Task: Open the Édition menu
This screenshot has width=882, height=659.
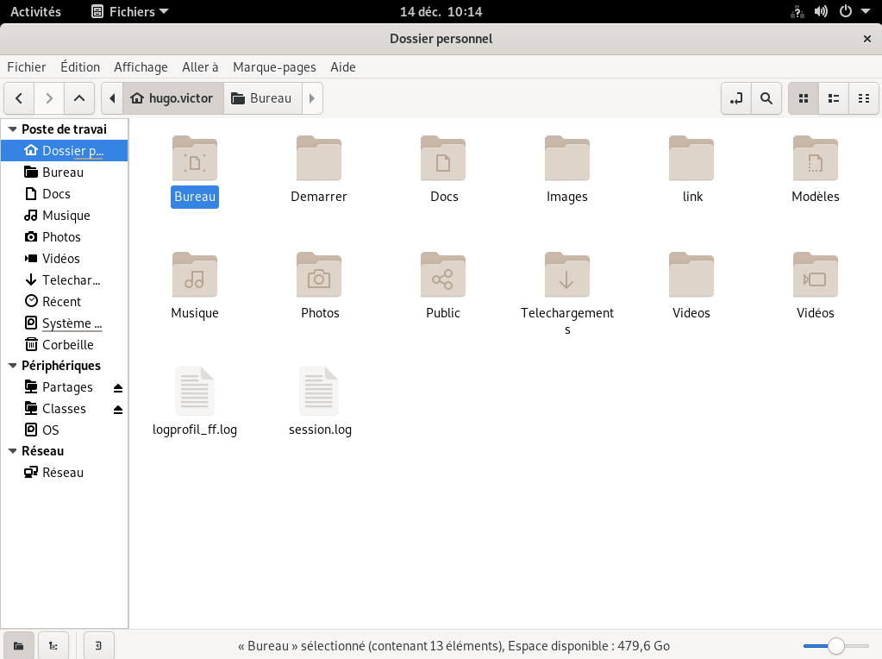Action: 80,67
